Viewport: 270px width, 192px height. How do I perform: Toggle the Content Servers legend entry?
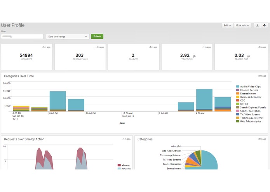(x=247, y=90)
